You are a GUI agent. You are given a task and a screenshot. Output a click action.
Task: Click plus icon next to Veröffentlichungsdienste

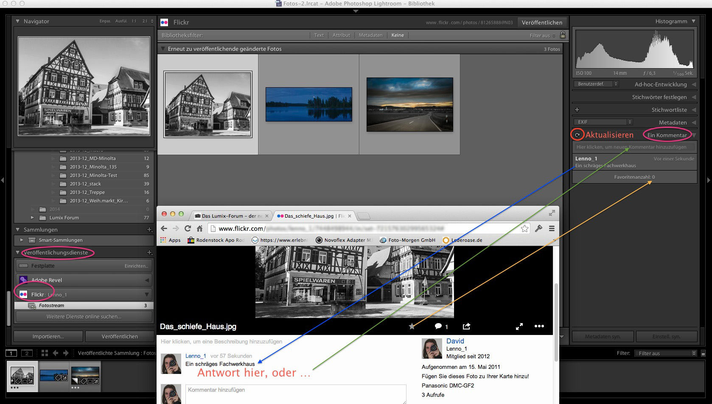click(x=149, y=252)
